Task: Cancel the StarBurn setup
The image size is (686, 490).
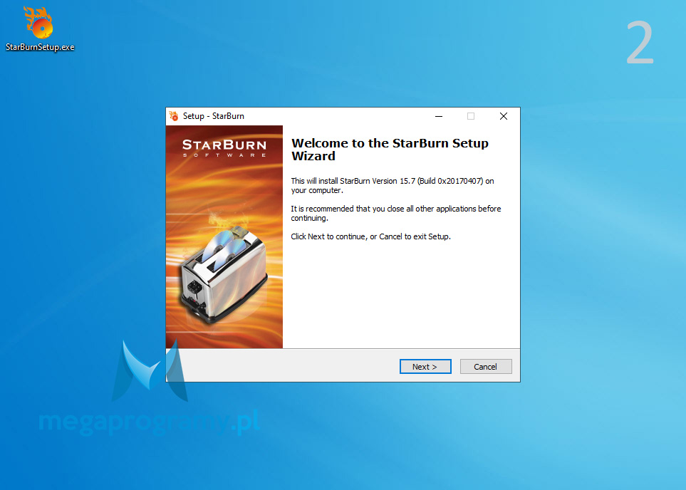Action: [x=486, y=367]
